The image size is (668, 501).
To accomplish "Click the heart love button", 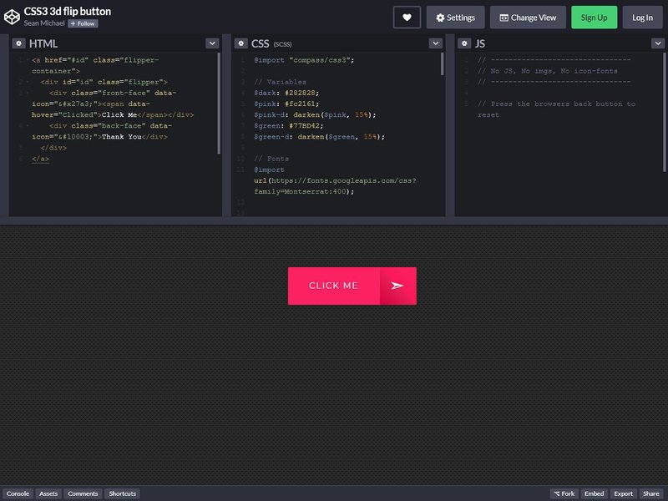I will (407, 18).
